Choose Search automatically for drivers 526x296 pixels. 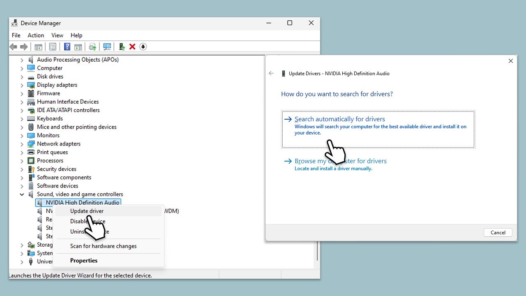(340, 119)
